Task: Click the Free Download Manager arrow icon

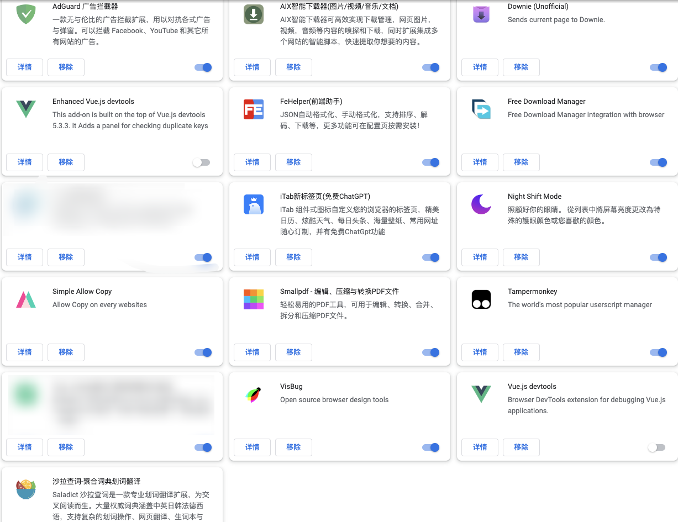Action: 481,109
